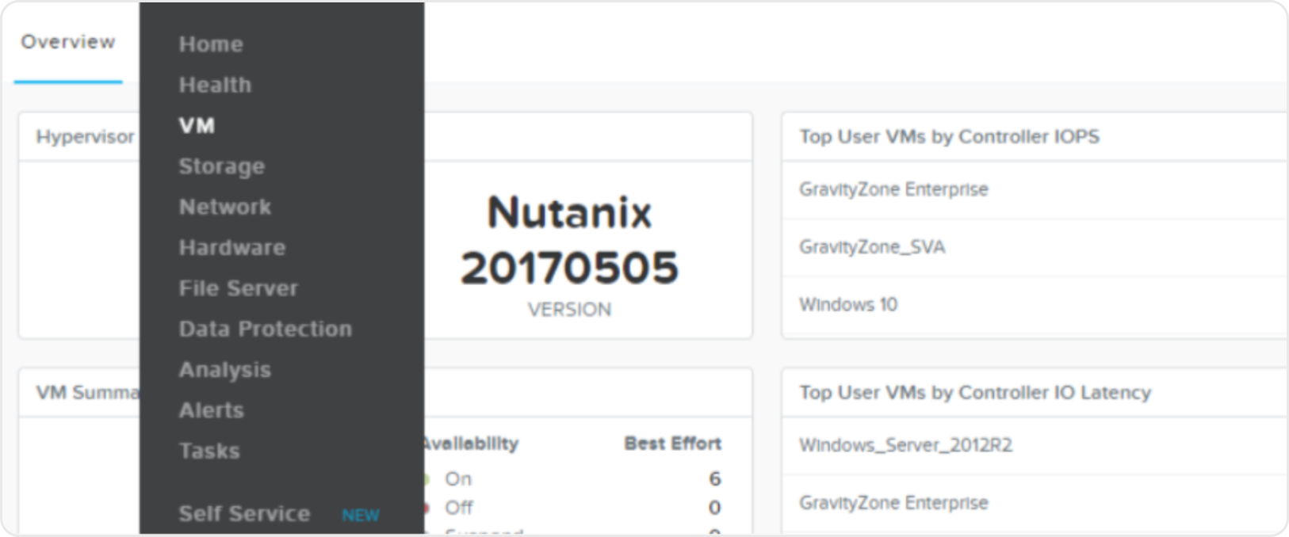Image resolution: width=1289 pixels, height=537 pixels.
Task: Select Windows 10 in Controller IOPS list
Action: (848, 305)
